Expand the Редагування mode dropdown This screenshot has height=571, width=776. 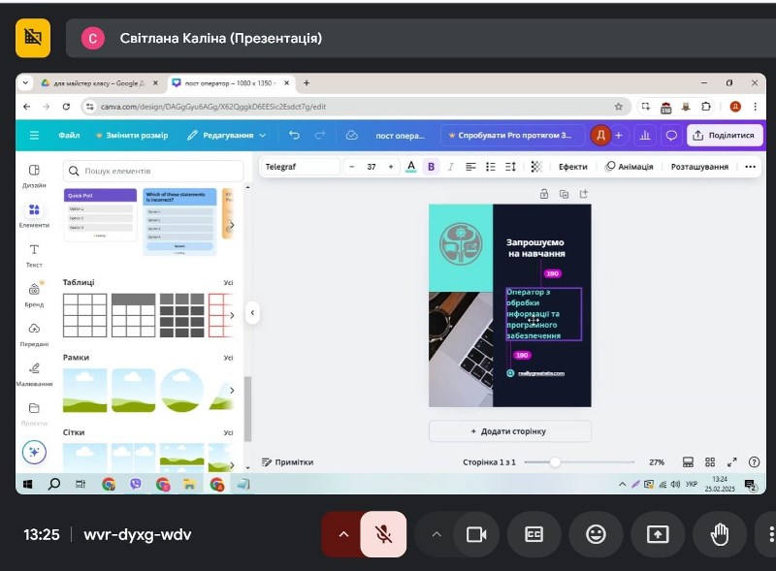[228, 135]
